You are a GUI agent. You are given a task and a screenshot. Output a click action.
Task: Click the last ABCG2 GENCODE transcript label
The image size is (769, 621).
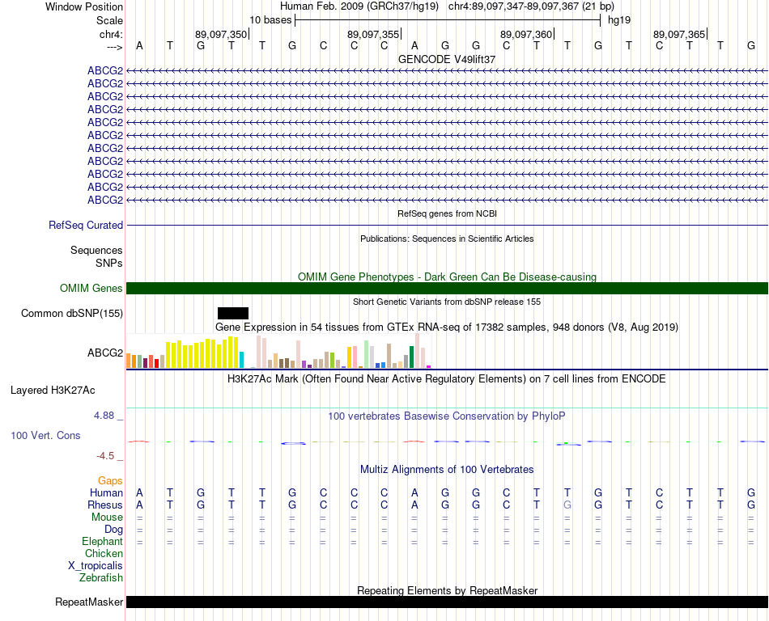(105, 200)
